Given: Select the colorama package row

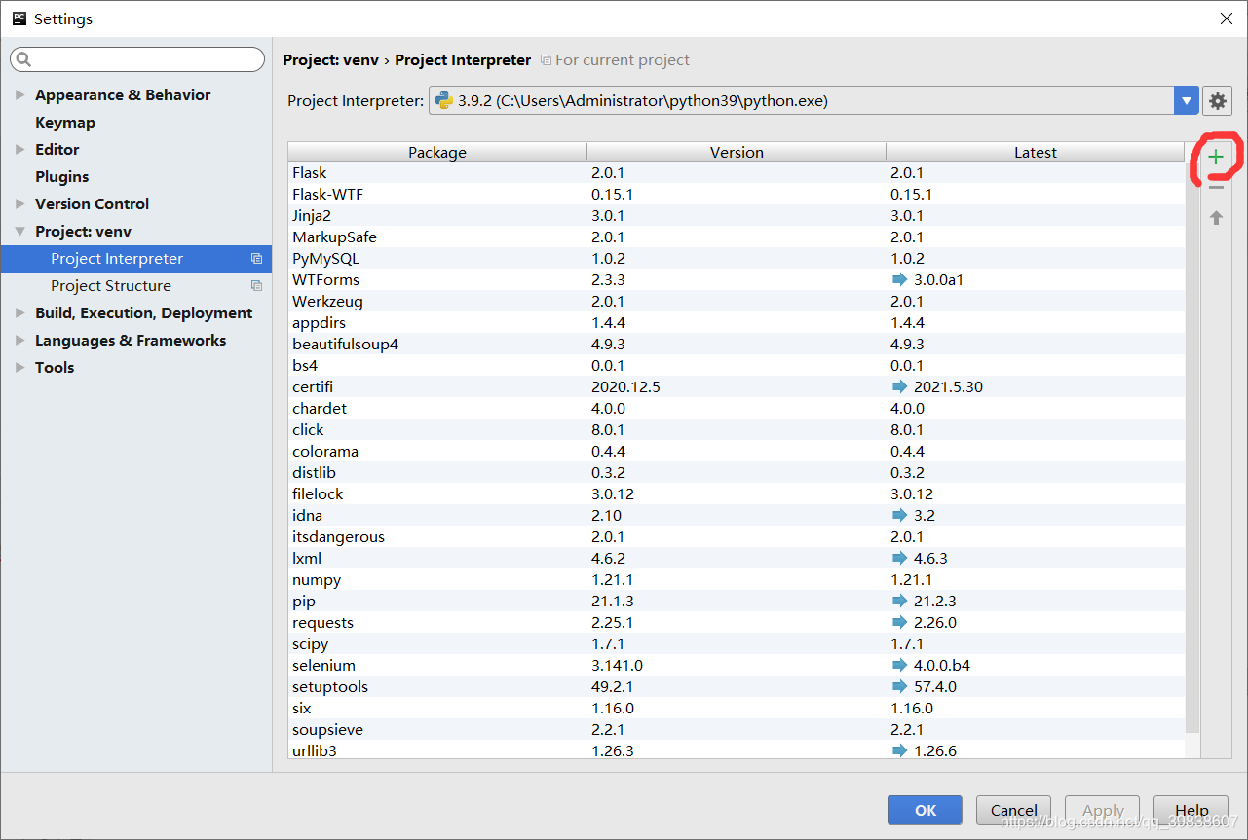Looking at the screenshot, I should [x=737, y=451].
